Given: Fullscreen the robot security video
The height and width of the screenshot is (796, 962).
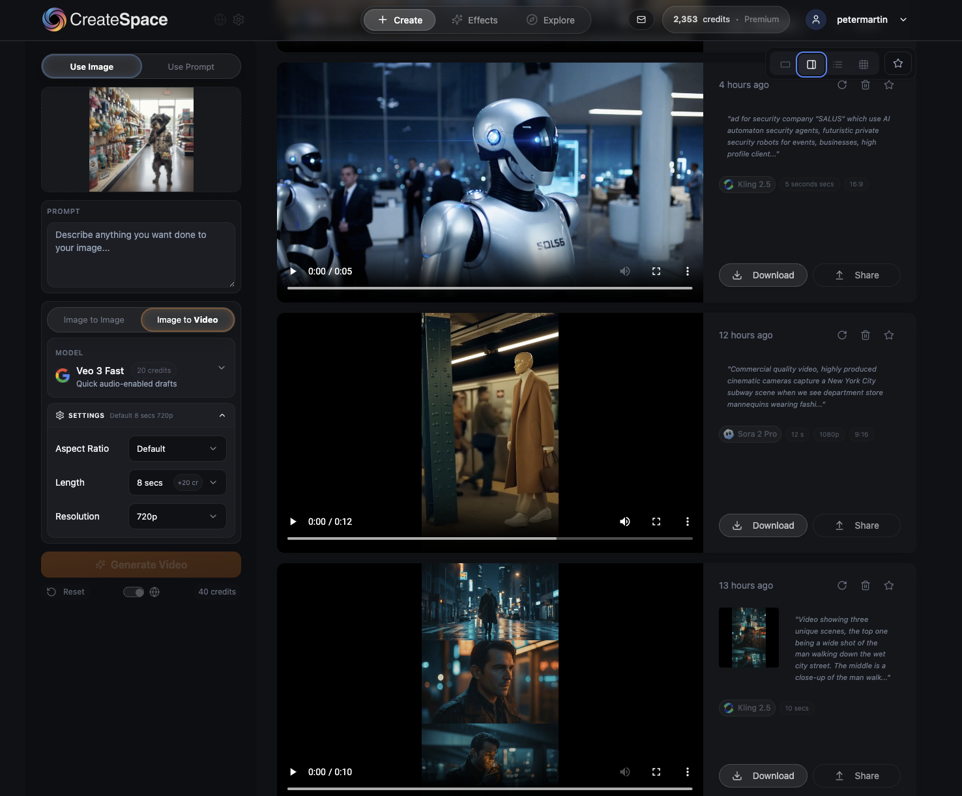Looking at the screenshot, I should [x=656, y=271].
